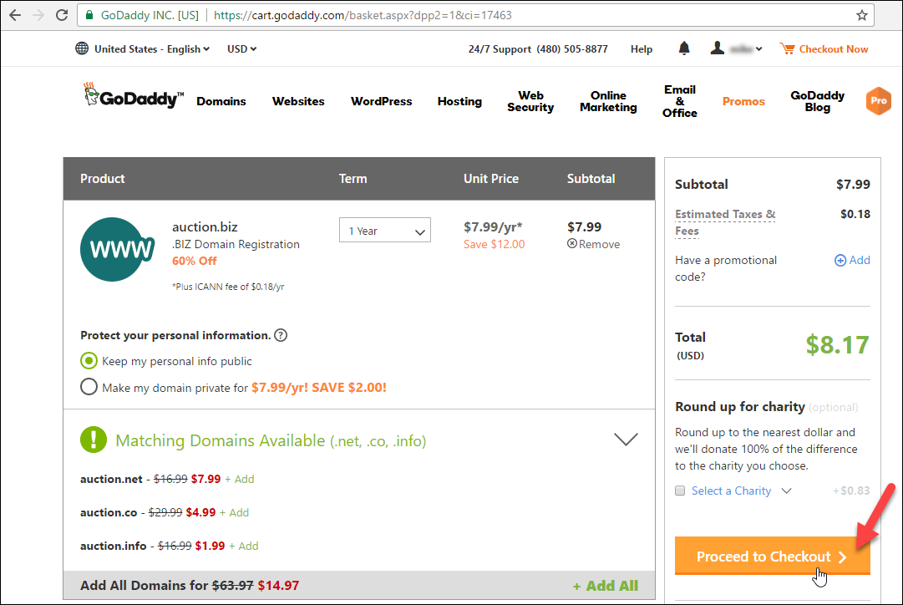Click the globe icon beside United States
This screenshot has width=903, height=605.
coord(82,48)
